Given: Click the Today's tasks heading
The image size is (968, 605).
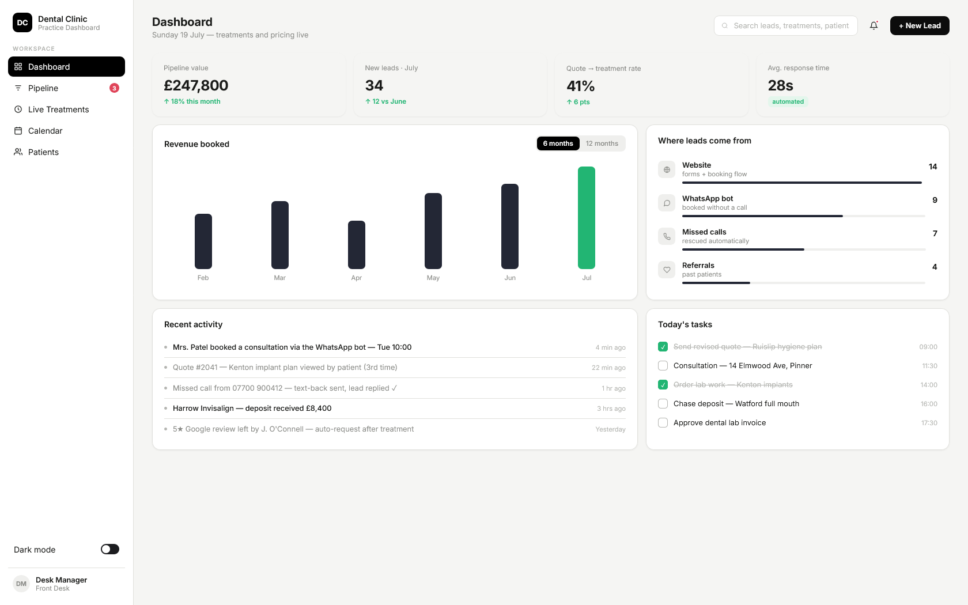Looking at the screenshot, I should [x=685, y=324].
